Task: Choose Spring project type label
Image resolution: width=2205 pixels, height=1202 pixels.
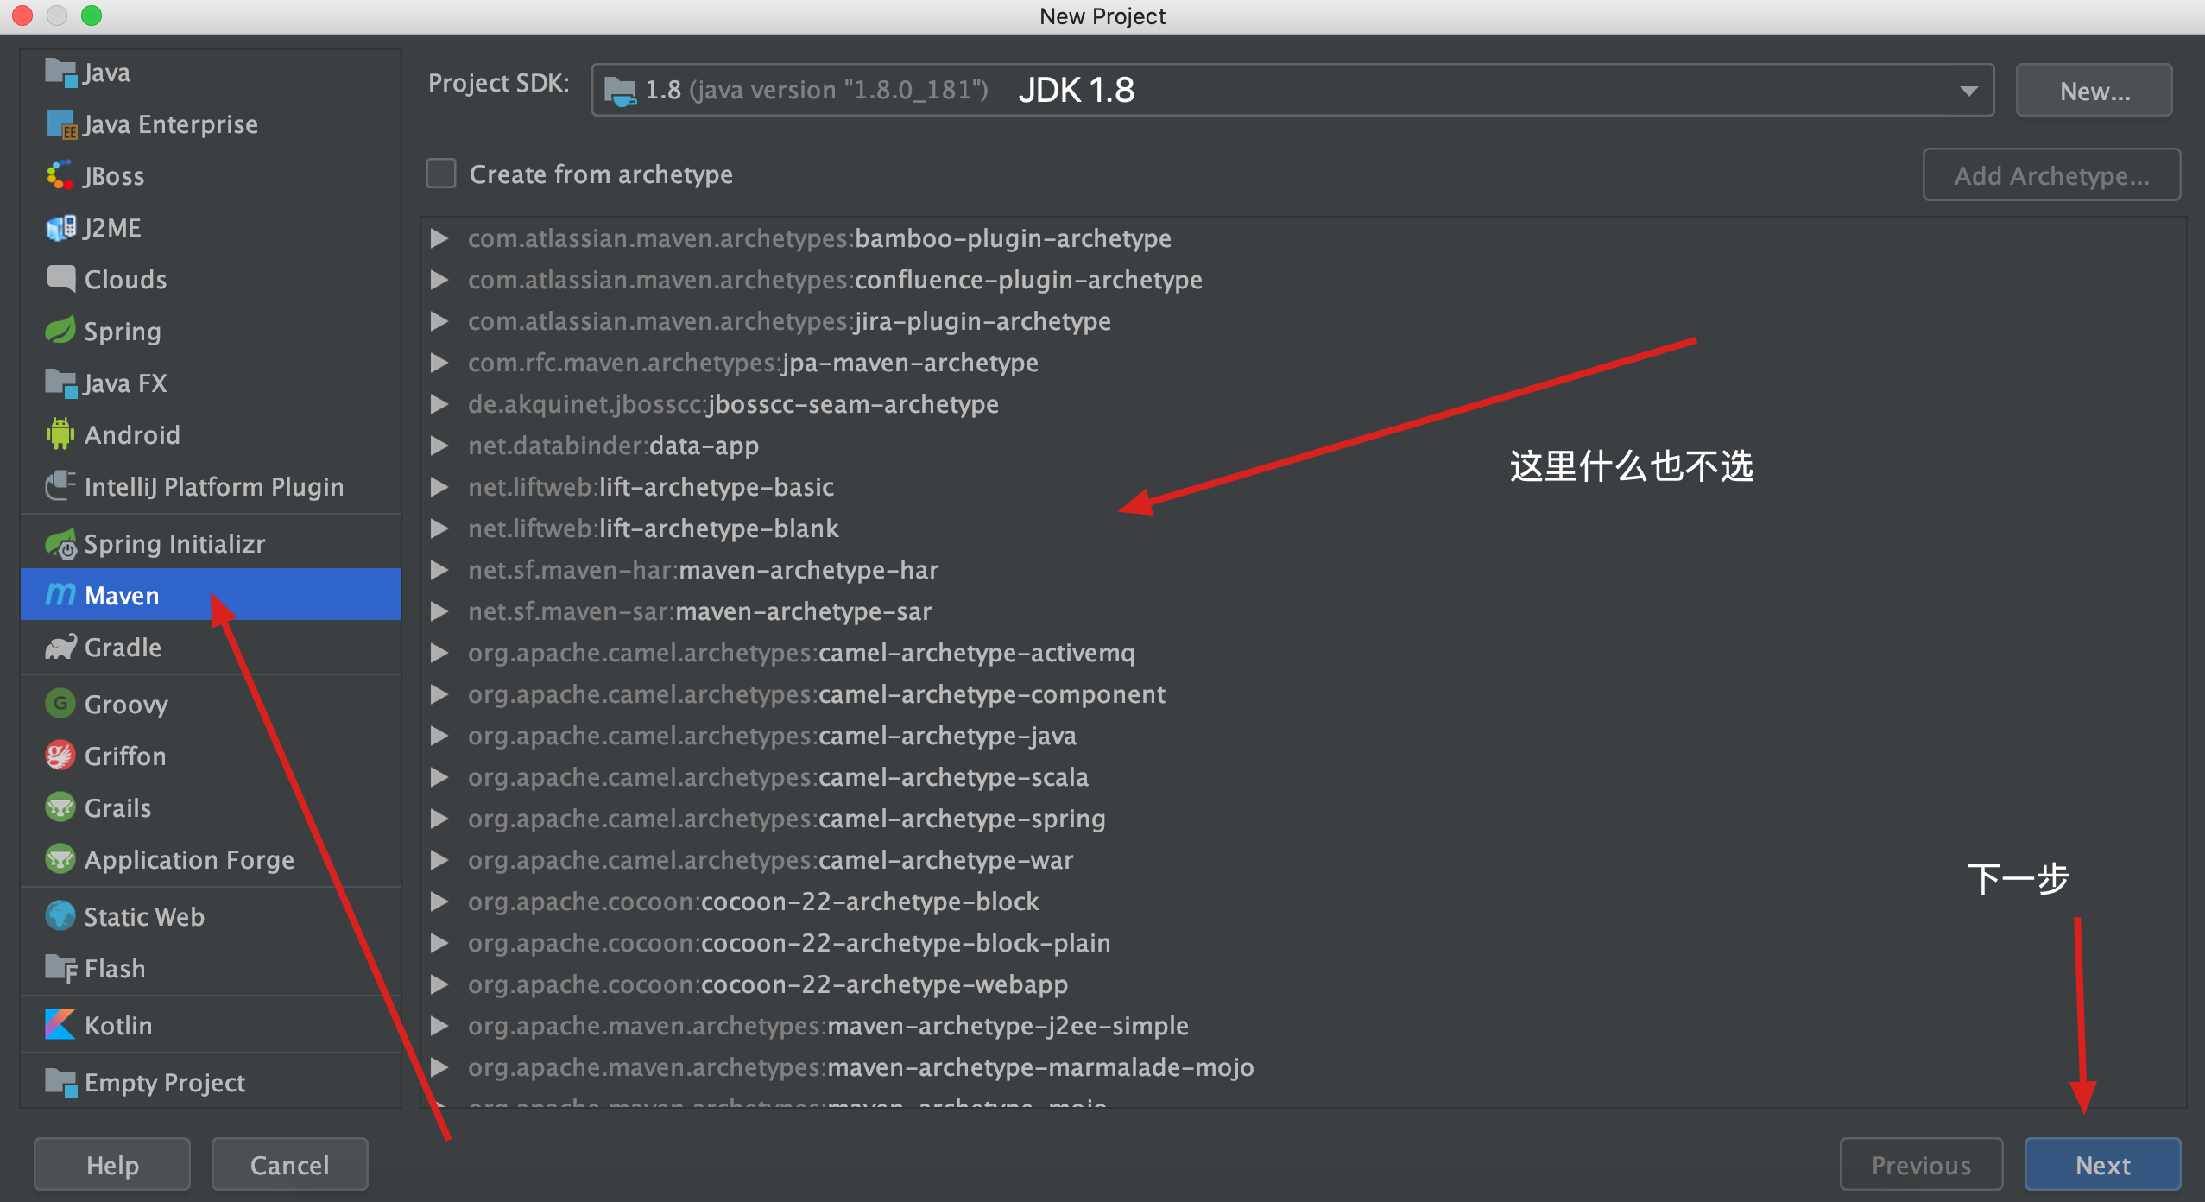Action: point(123,332)
